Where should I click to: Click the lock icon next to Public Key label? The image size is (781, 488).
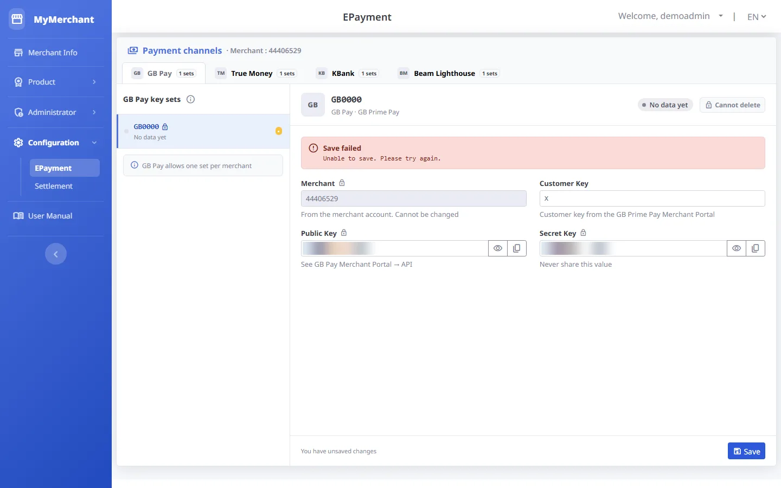[344, 233]
